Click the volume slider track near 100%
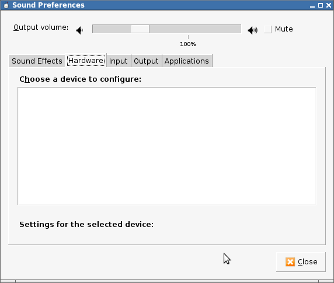The height and width of the screenshot is (283, 334). [x=188, y=29]
